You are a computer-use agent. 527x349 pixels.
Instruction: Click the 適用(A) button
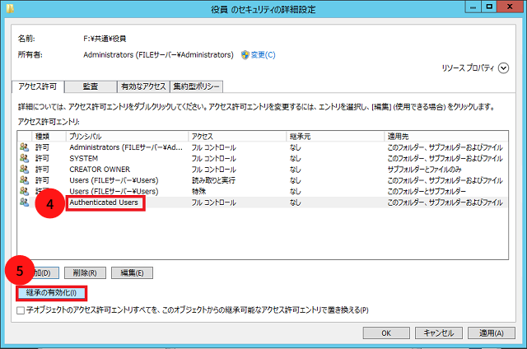tap(492, 333)
